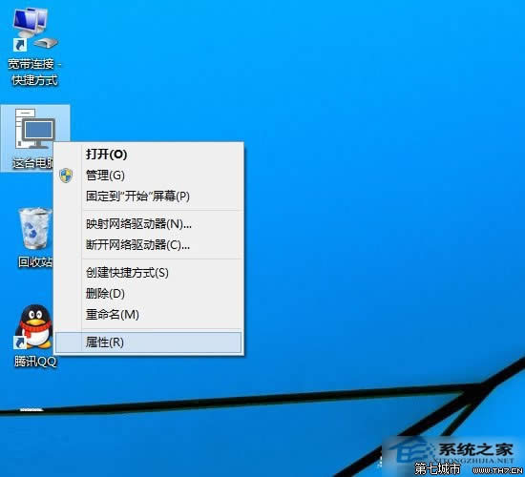The image size is (525, 477).
Task: Click the 快捷方式 label line
Action: click(x=34, y=80)
